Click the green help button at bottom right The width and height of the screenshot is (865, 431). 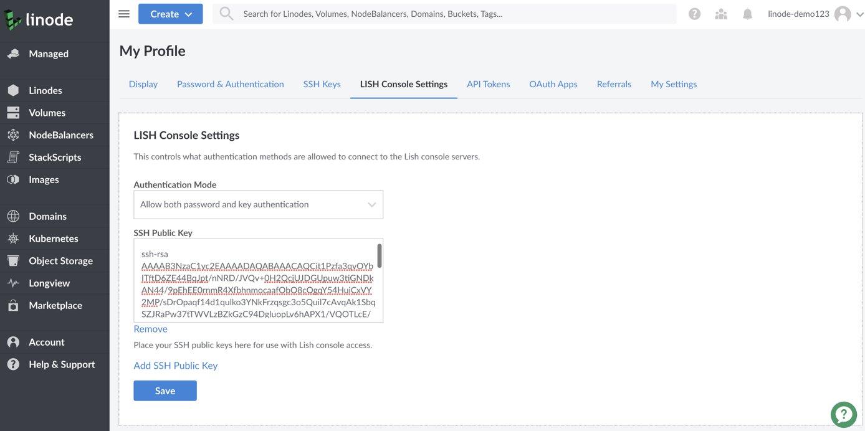843,414
